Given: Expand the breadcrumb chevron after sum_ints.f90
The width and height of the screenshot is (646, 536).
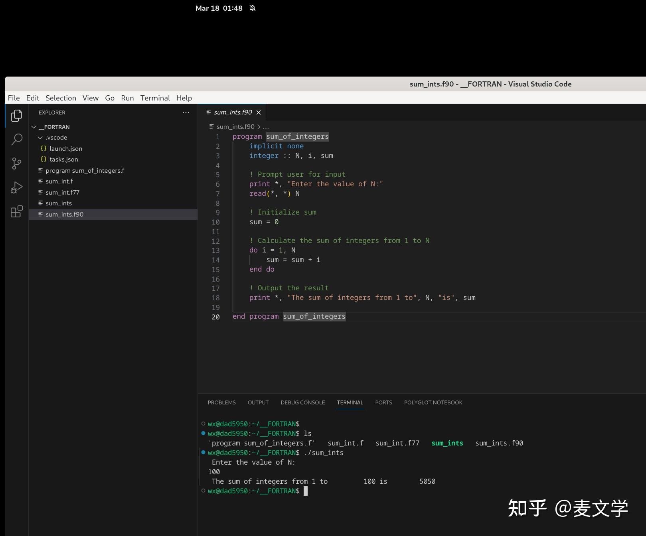Looking at the screenshot, I should pos(259,126).
